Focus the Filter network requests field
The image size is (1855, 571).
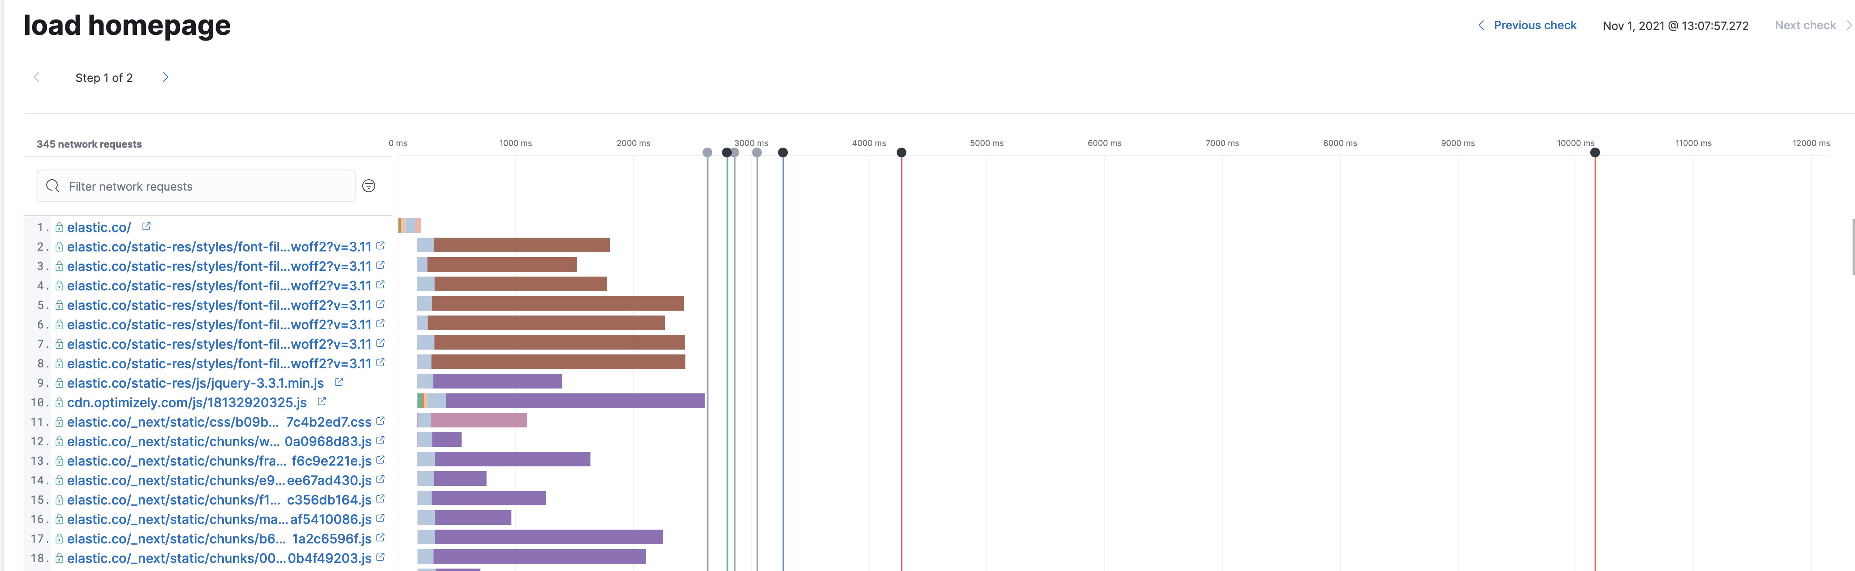click(196, 186)
